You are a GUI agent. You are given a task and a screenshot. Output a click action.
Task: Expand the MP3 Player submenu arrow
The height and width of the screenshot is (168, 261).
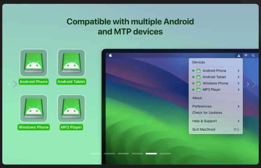(238, 90)
